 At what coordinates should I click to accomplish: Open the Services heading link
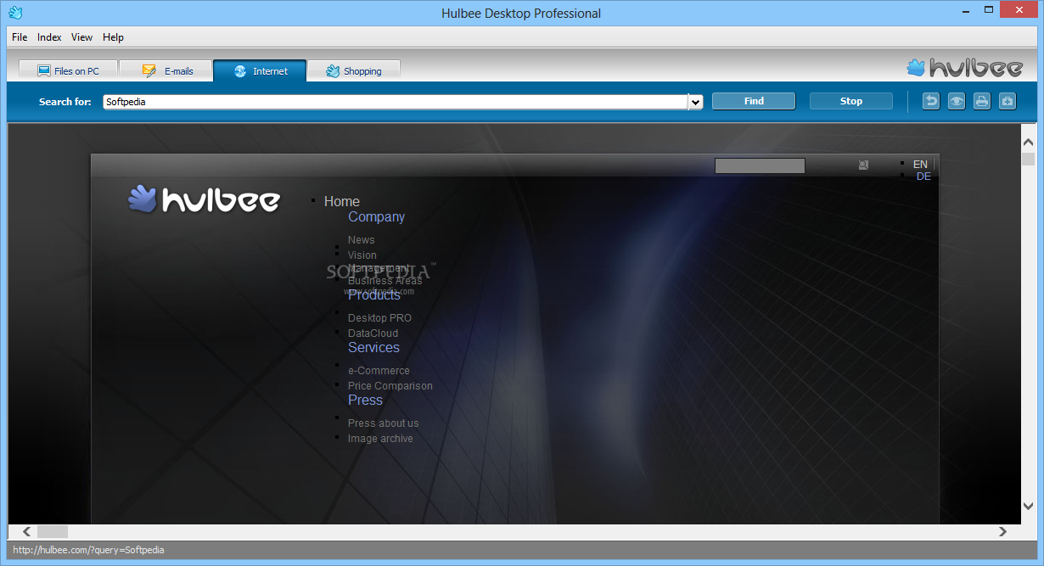tap(373, 347)
